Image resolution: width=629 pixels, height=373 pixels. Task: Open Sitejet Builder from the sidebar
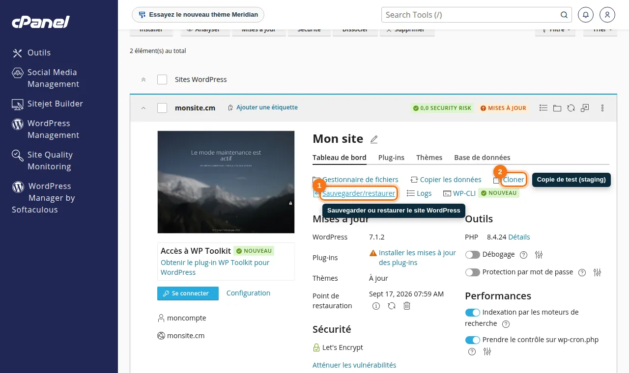pyautogui.click(x=48, y=104)
